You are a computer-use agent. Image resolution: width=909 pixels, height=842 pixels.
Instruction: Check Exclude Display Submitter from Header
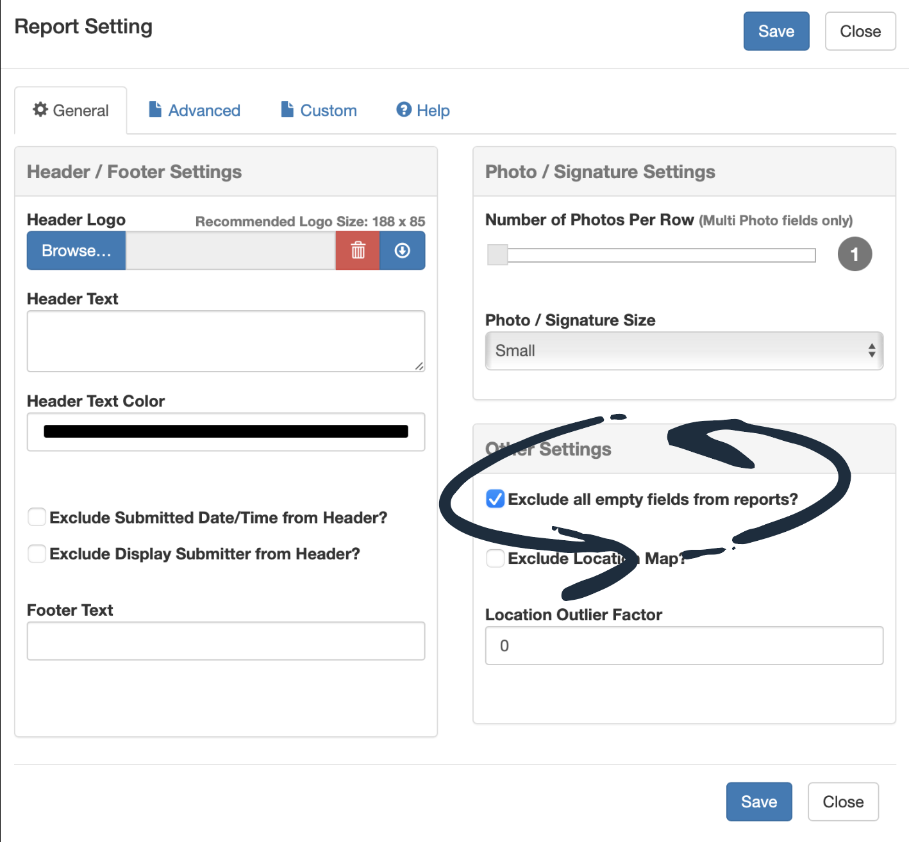pos(37,554)
